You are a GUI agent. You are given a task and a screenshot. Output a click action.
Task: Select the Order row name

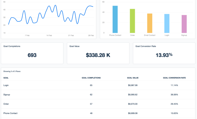[x=6, y=104]
